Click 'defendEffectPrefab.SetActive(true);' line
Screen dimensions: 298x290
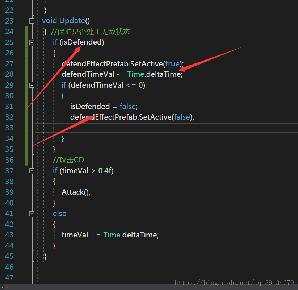point(123,64)
